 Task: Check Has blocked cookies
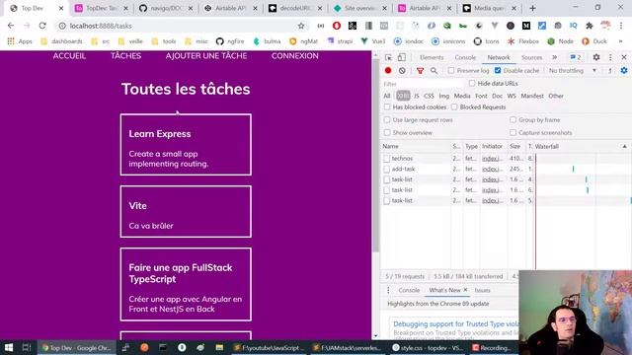[387, 107]
